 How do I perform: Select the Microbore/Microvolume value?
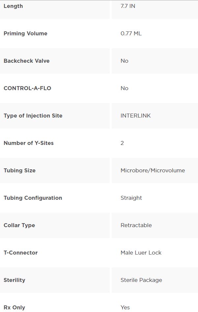pyautogui.click(x=153, y=170)
